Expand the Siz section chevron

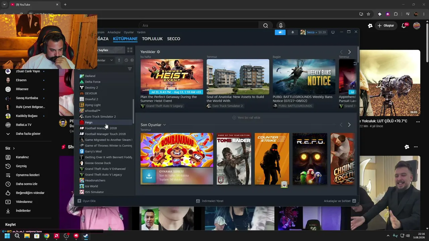14,148
